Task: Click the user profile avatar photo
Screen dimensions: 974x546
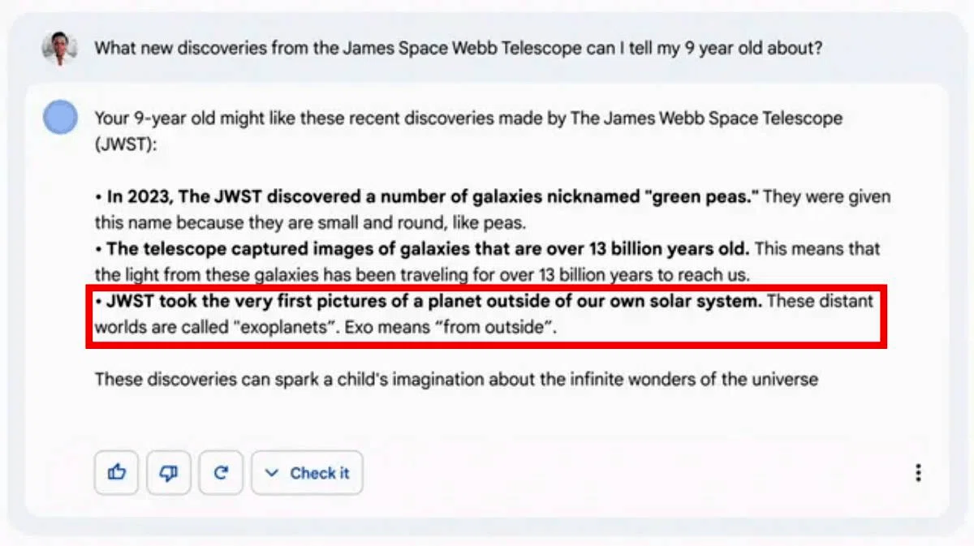Action: (x=59, y=49)
